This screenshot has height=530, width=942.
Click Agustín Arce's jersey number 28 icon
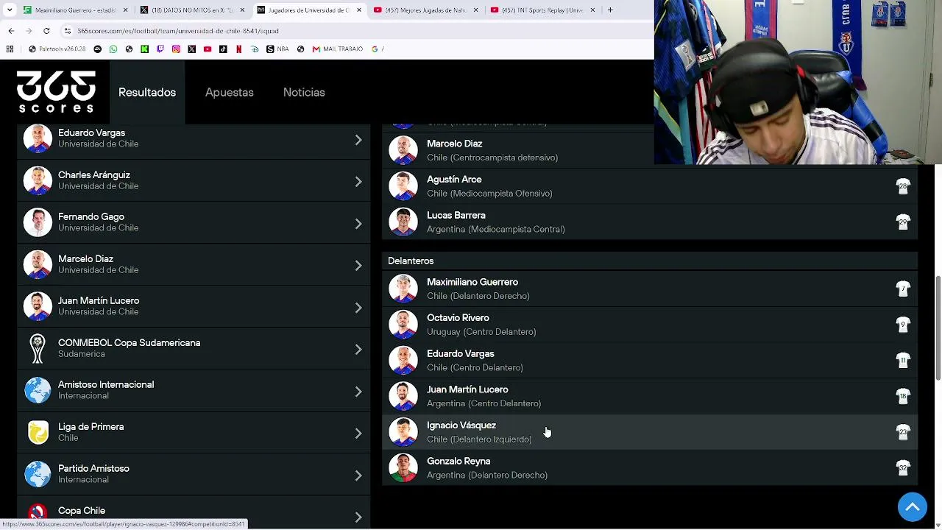tap(903, 186)
